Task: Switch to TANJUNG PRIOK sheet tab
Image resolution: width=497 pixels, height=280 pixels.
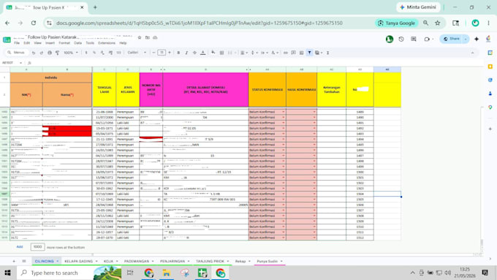Action: [210, 261]
